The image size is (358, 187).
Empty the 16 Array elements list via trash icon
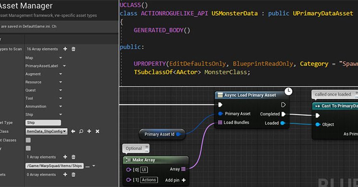[x=74, y=49]
